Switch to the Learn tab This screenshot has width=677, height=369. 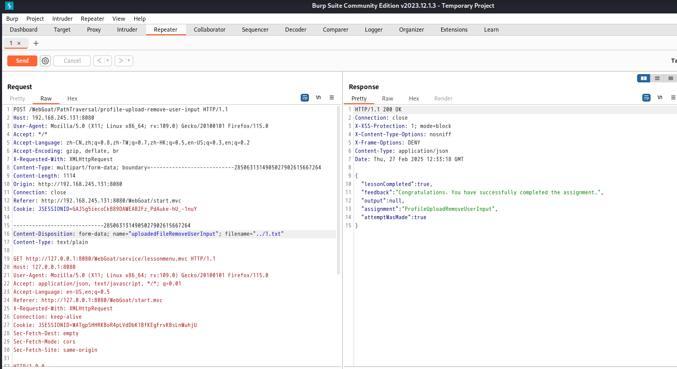[x=491, y=30]
